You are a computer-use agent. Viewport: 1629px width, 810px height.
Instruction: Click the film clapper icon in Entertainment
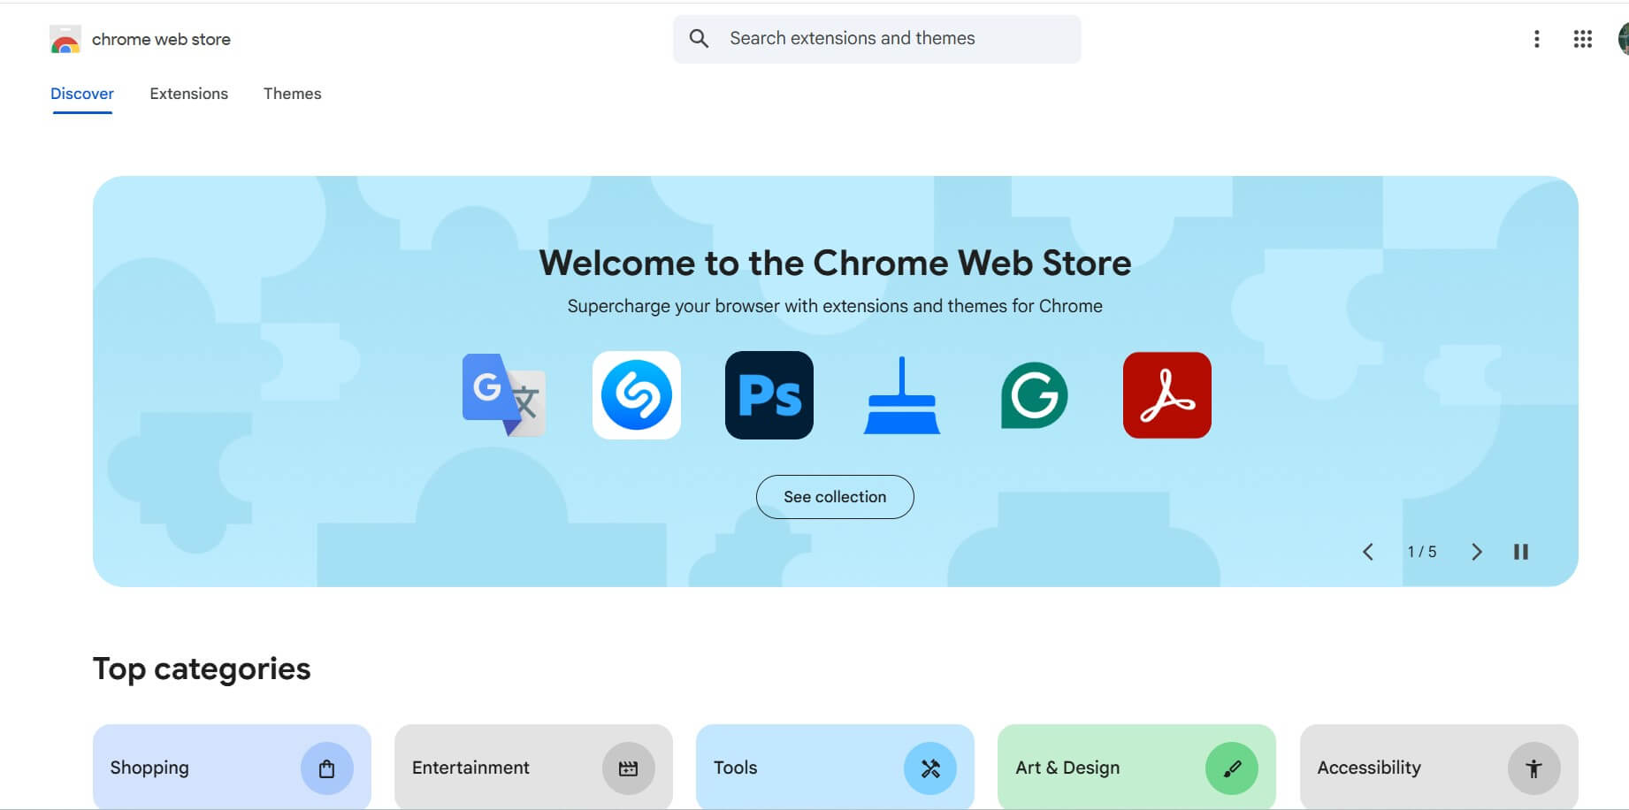(x=629, y=768)
